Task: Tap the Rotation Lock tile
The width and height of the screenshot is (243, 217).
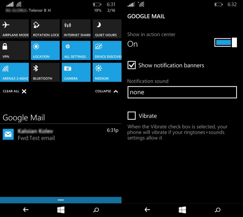Action: (45, 29)
